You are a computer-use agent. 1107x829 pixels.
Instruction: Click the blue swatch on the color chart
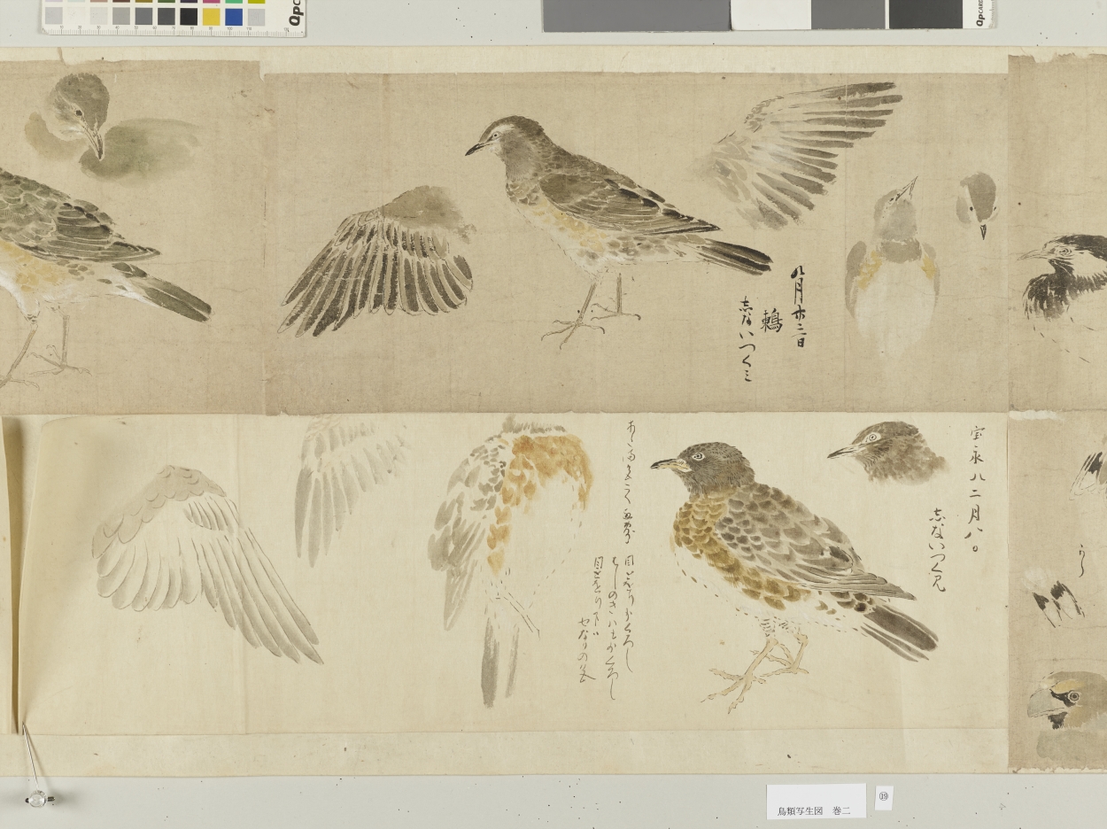point(234,16)
